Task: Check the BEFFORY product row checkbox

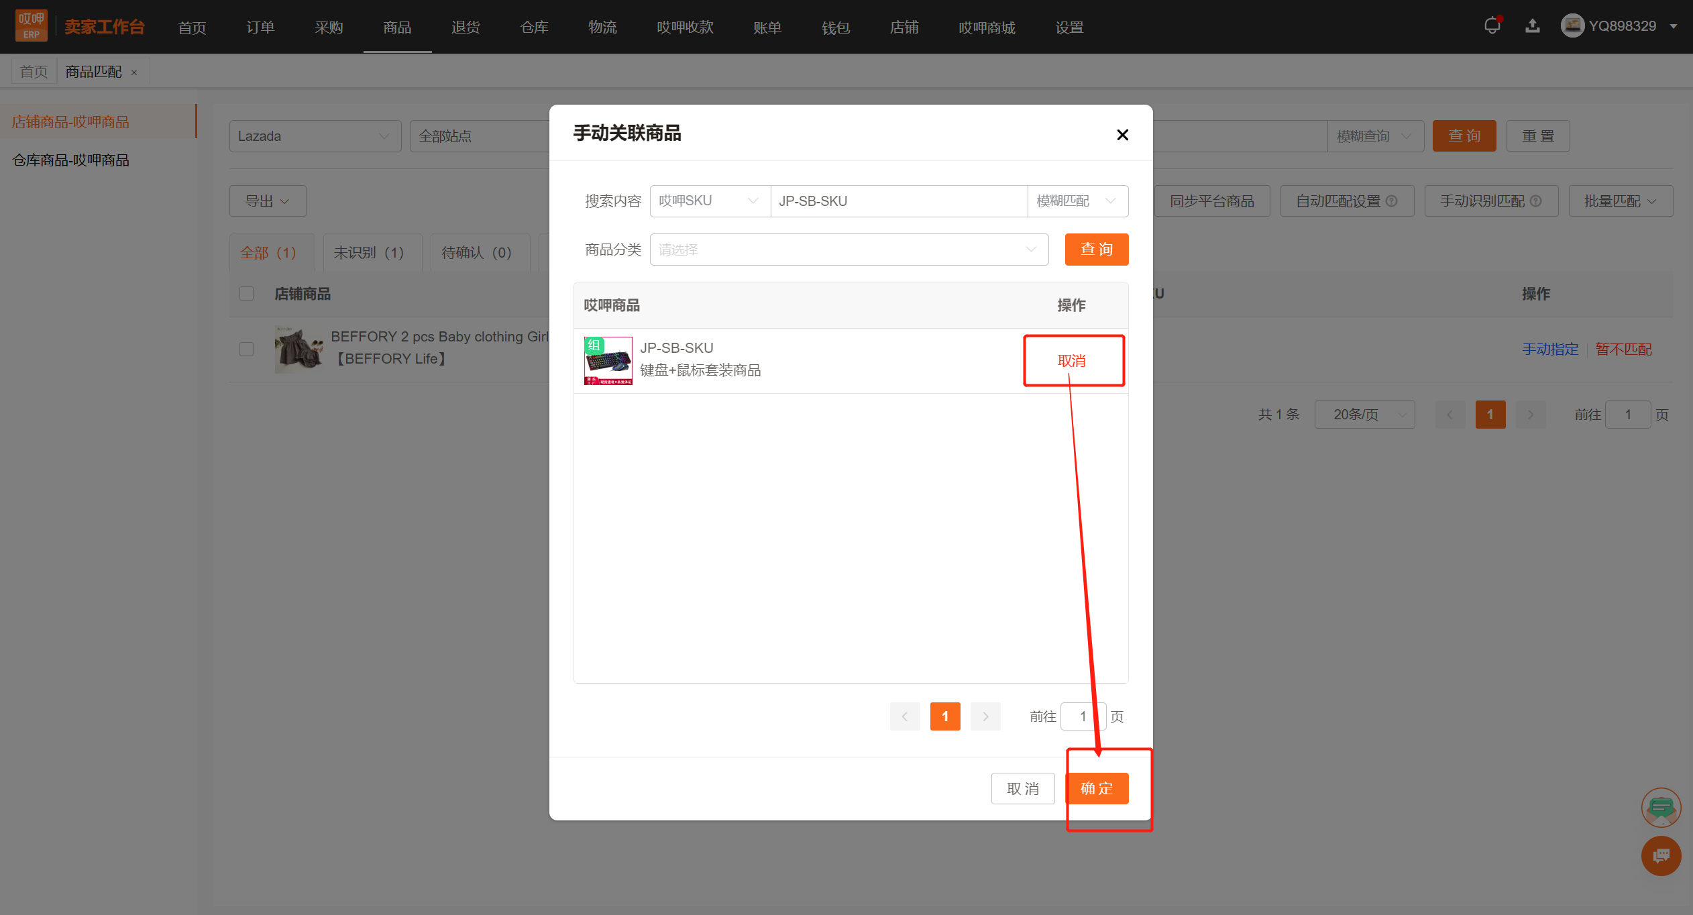Action: 247,349
